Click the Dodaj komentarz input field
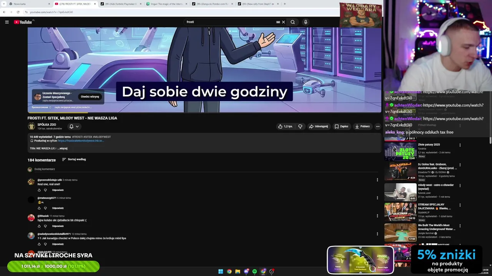The width and height of the screenshot is (492, 276). coord(206,169)
